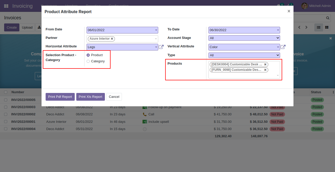Image resolution: width=335 pixels, height=172 pixels.
Task: Dismiss the onboarding banner with its X
Action: [x=331, y=38]
